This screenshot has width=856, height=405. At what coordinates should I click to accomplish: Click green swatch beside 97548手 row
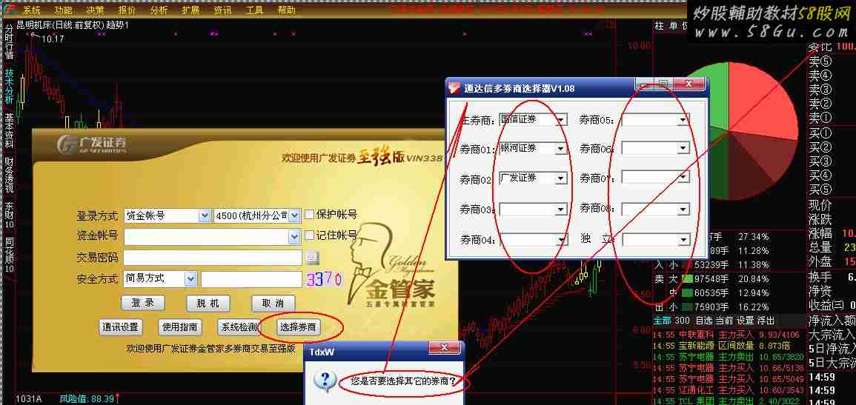coord(687,279)
